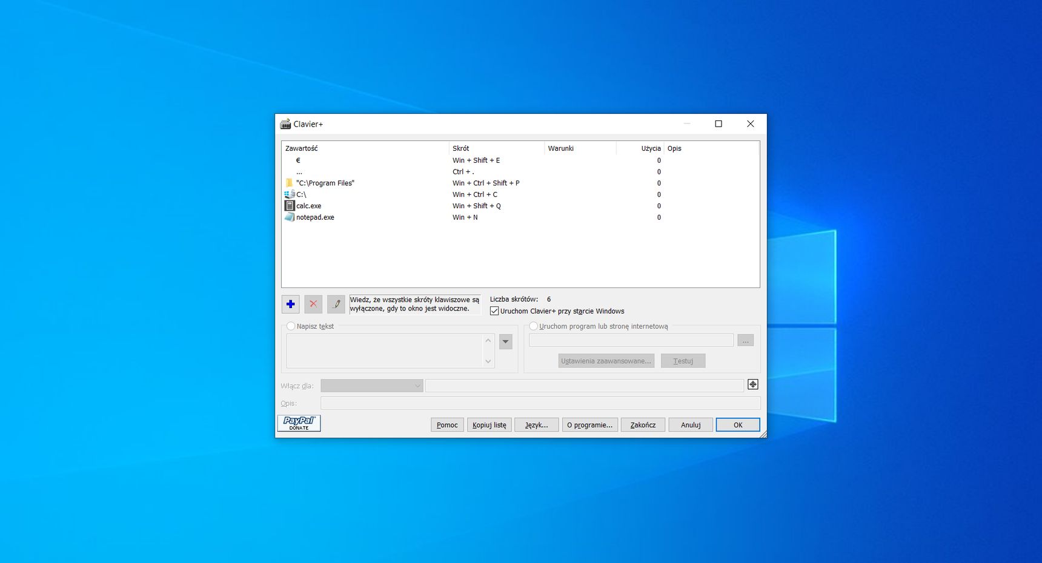
Task: Select the "..." shortcut row
Action: point(521,172)
